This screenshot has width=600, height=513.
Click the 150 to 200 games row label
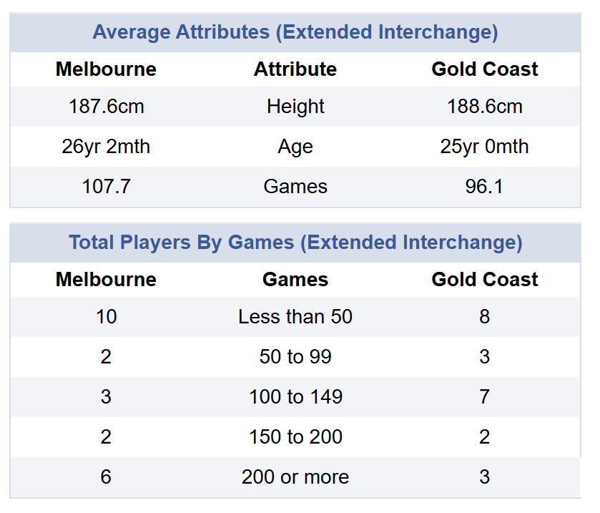click(x=295, y=437)
